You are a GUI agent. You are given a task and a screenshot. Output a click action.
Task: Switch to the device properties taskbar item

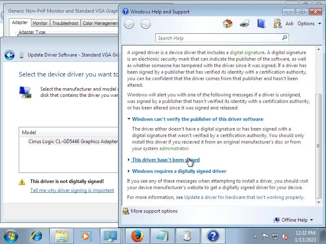[188, 236]
